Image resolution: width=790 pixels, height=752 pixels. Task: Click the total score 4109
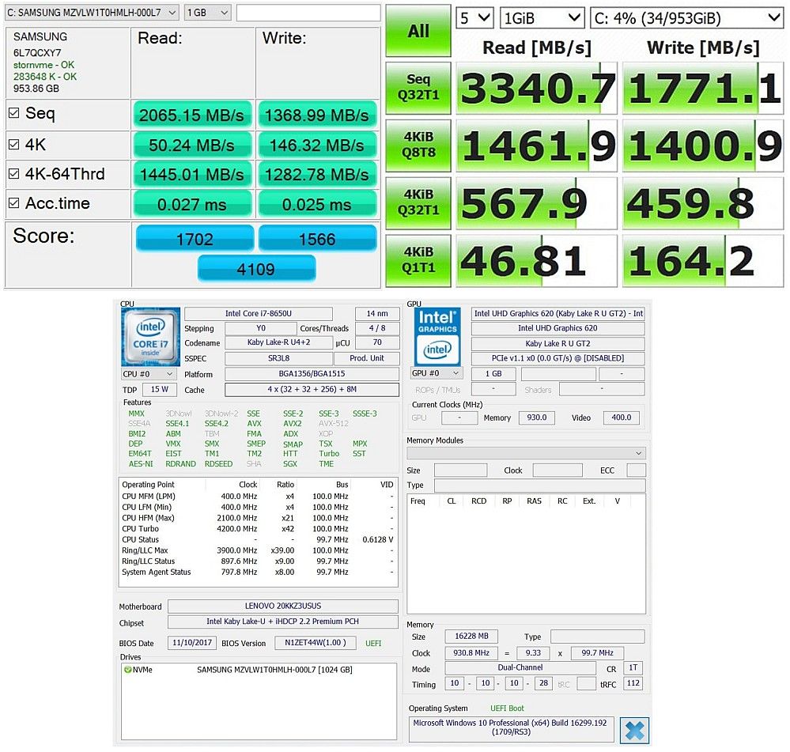click(256, 269)
